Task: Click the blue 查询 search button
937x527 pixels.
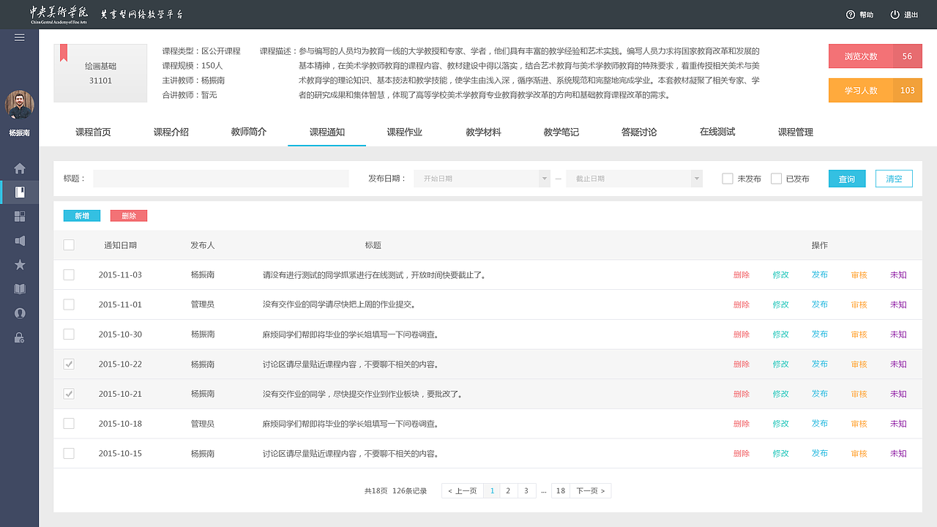Action: point(846,178)
